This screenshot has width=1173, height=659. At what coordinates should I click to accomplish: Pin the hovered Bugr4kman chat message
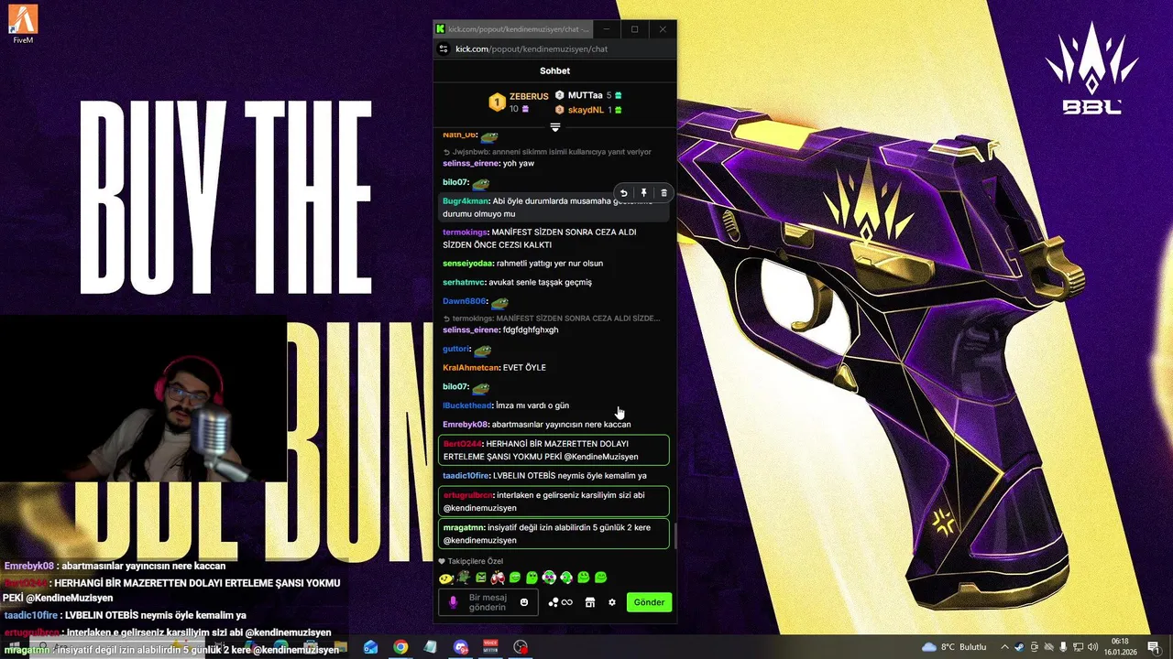tap(643, 193)
